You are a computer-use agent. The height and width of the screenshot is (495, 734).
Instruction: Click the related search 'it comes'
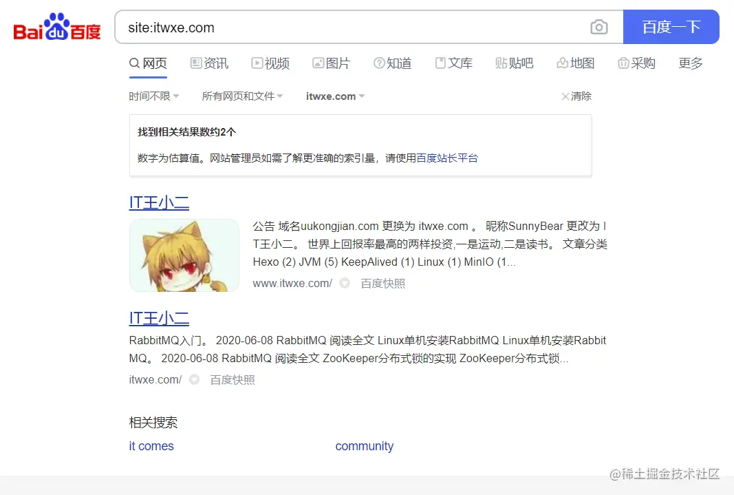point(151,446)
